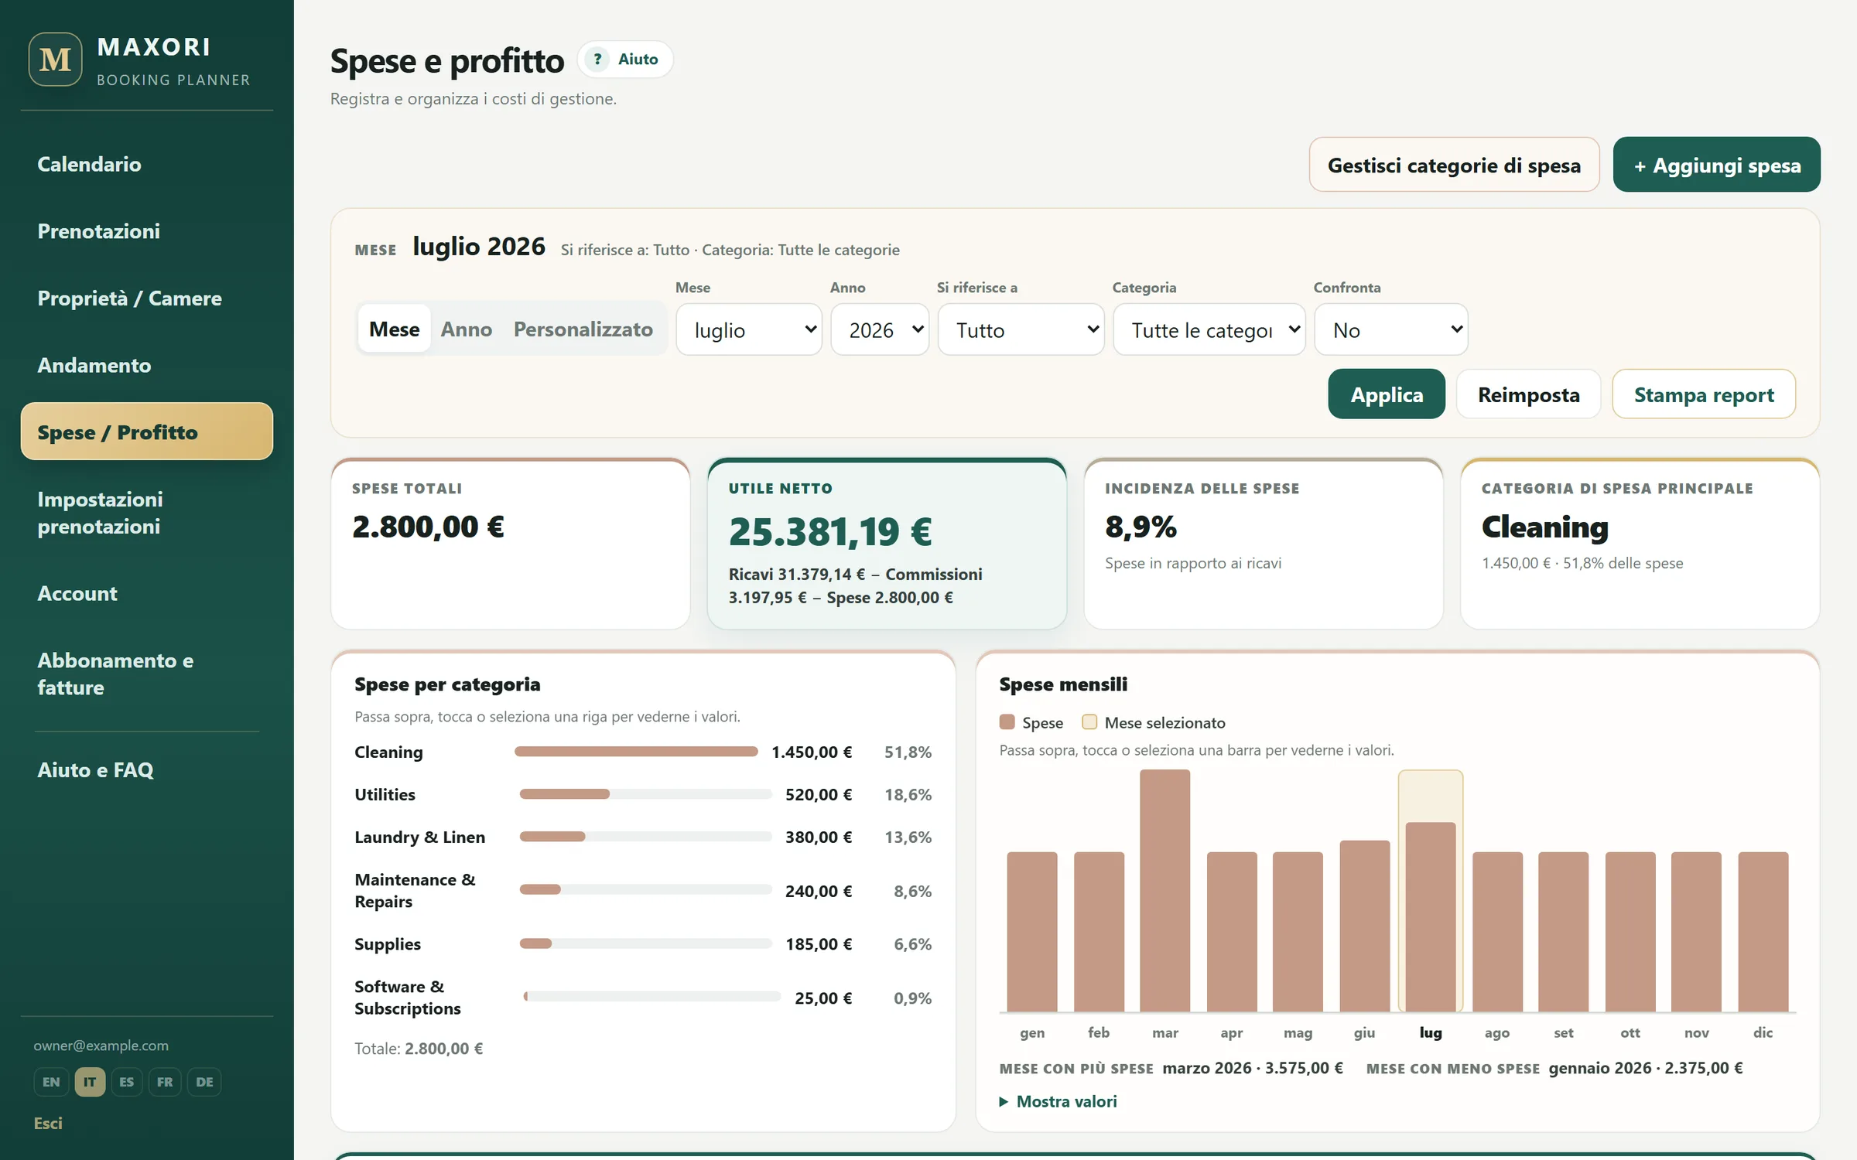Switch language to DE
Screen dimensions: 1857x1160
(x=204, y=1082)
